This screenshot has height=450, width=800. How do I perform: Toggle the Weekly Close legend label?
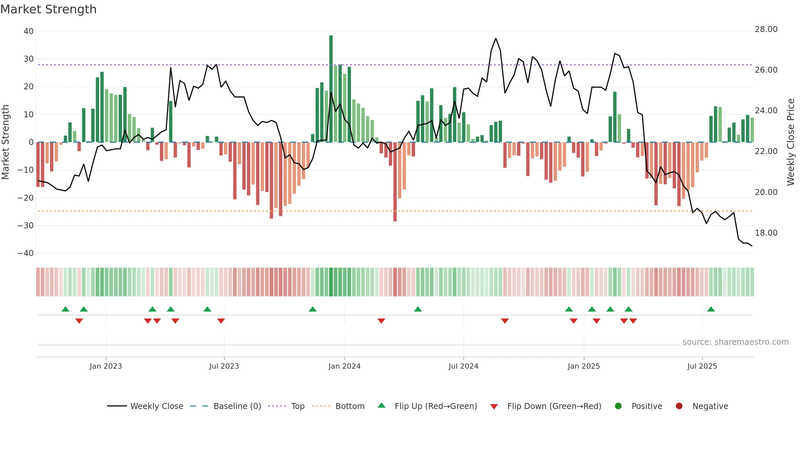(157, 406)
